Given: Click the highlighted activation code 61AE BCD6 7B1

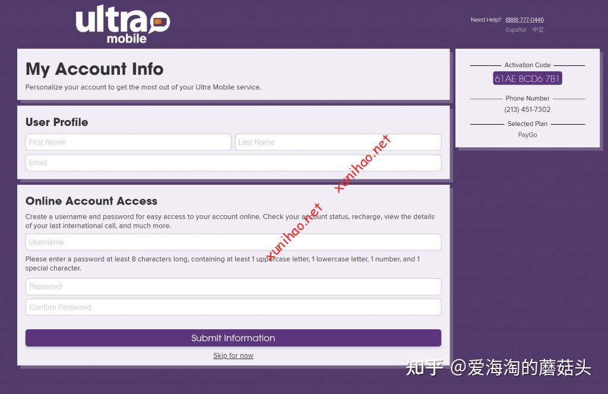Looking at the screenshot, I should pyautogui.click(x=527, y=78).
